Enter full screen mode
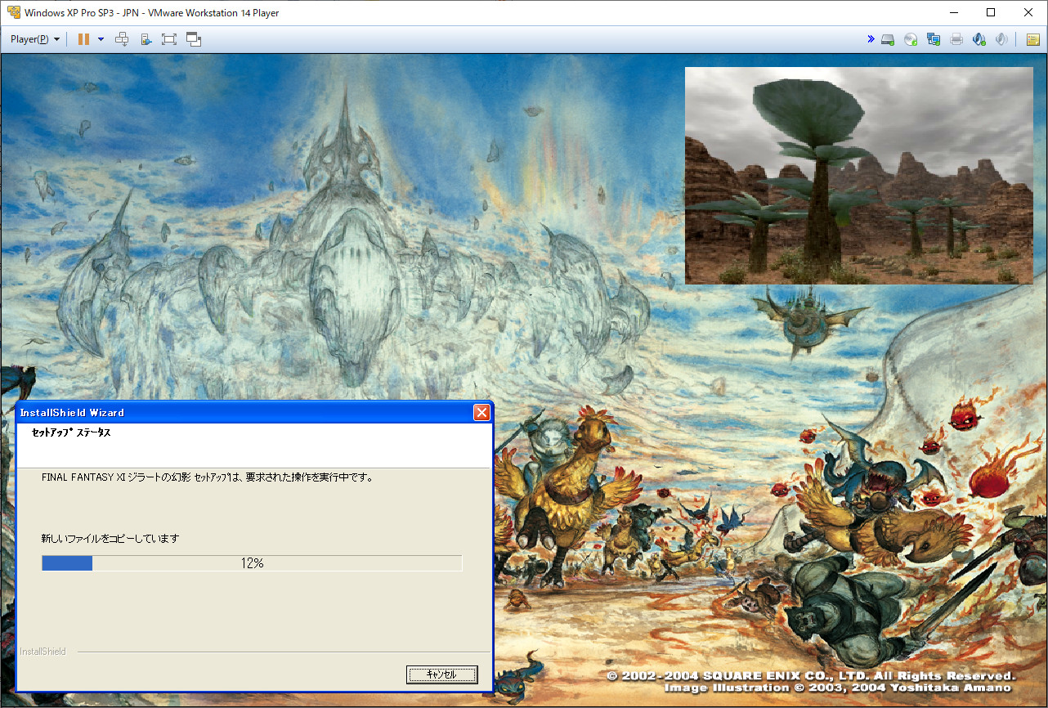 coord(169,39)
